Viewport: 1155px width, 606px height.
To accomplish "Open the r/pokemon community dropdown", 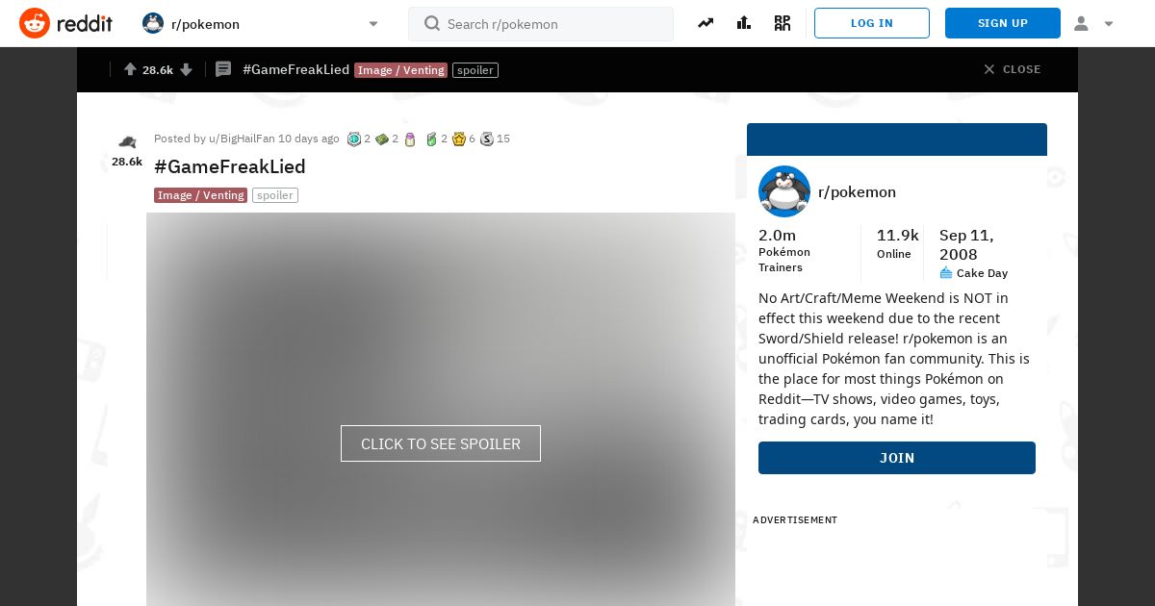I will pyautogui.click(x=260, y=23).
